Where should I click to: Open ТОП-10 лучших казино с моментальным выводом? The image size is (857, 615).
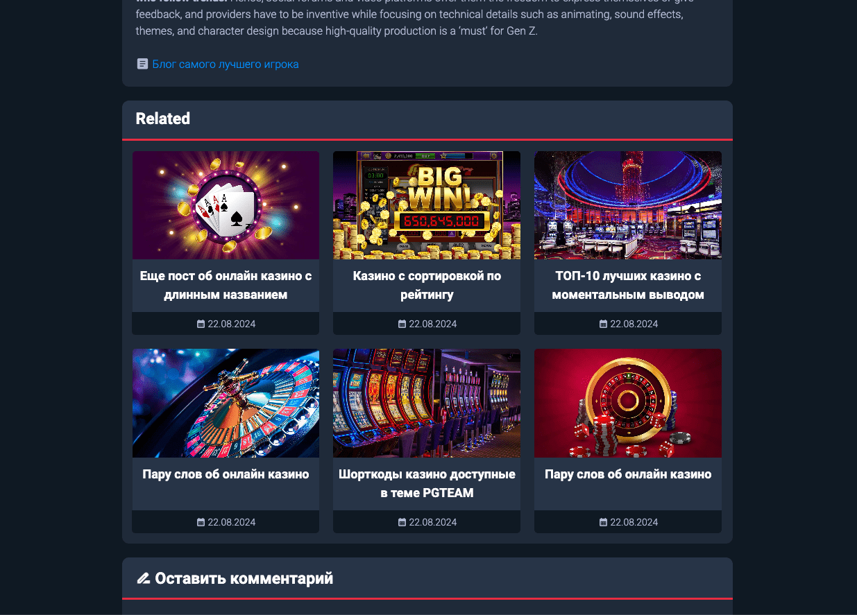tap(628, 285)
